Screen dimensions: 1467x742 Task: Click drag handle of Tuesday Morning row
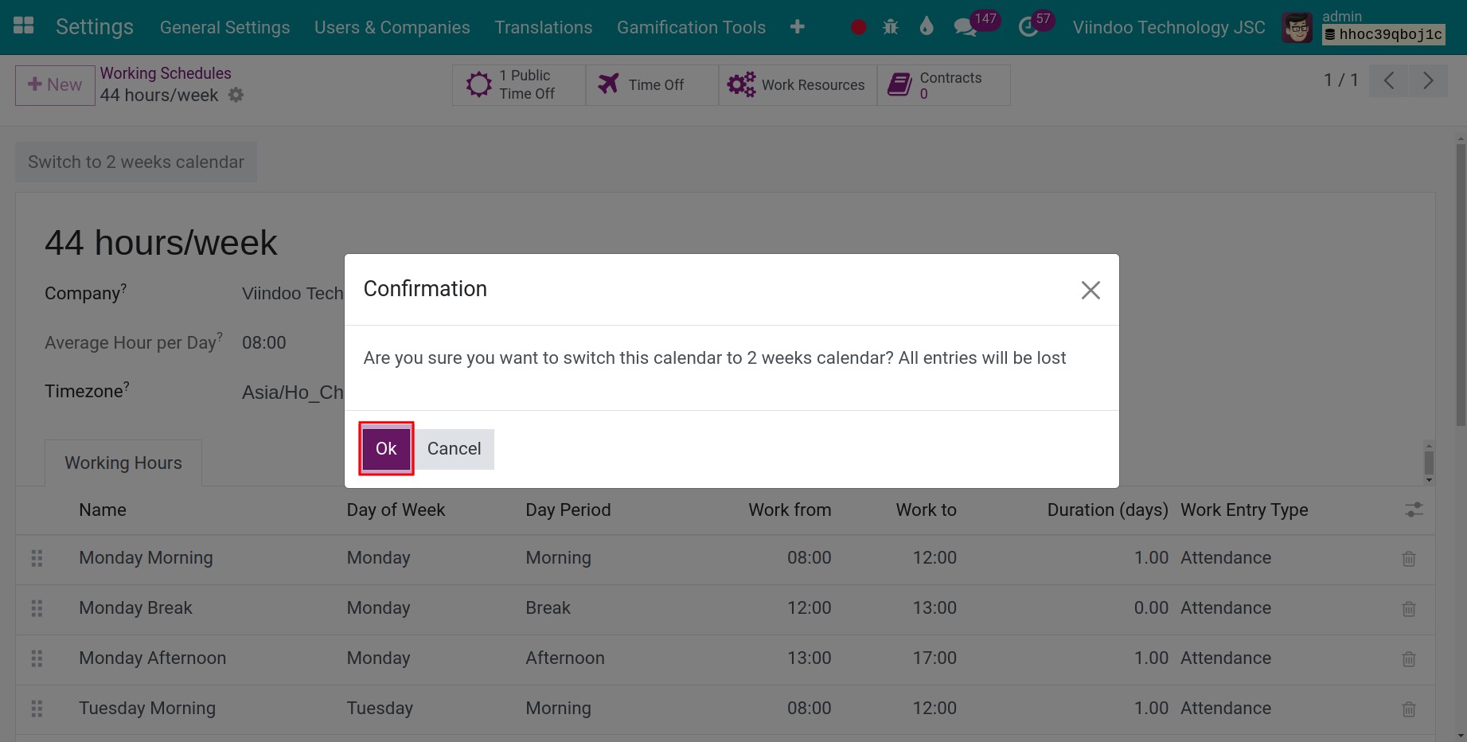[x=37, y=709]
